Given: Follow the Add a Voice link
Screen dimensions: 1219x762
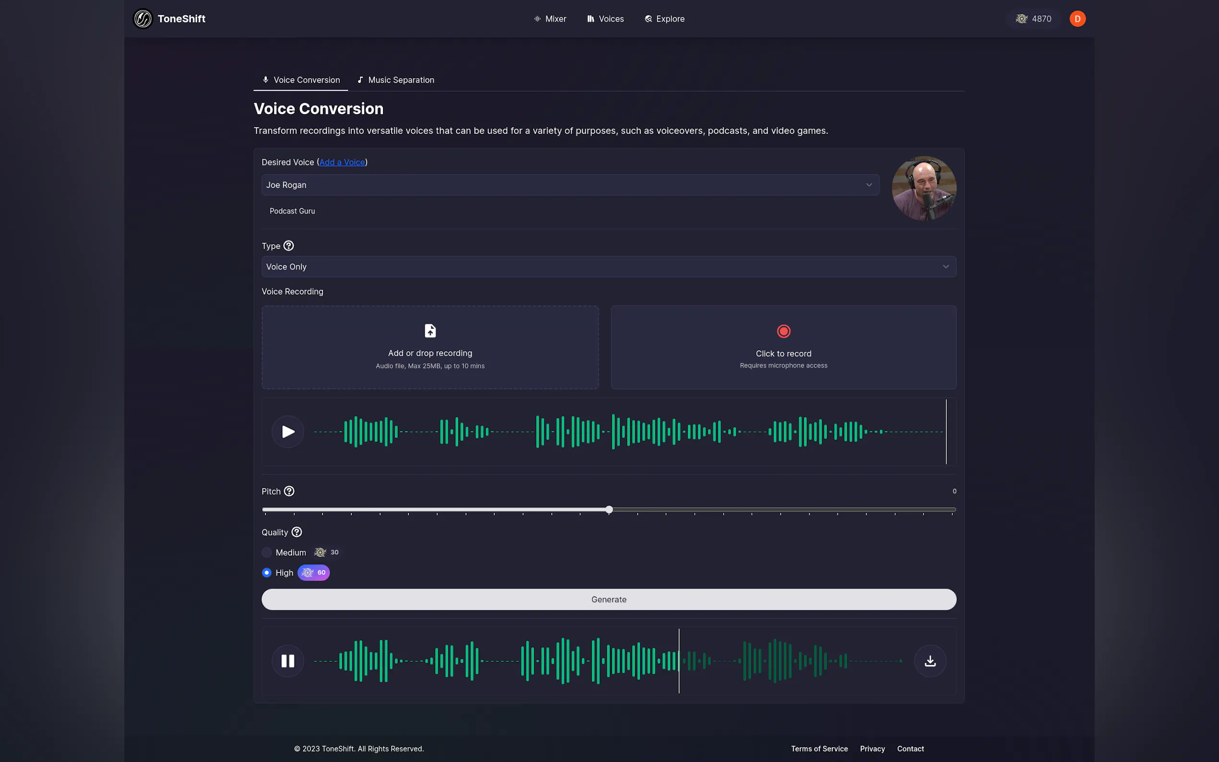Looking at the screenshot, I should tap(342, 162).
